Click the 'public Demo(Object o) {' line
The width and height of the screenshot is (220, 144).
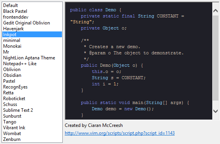[x=112, y=65]
